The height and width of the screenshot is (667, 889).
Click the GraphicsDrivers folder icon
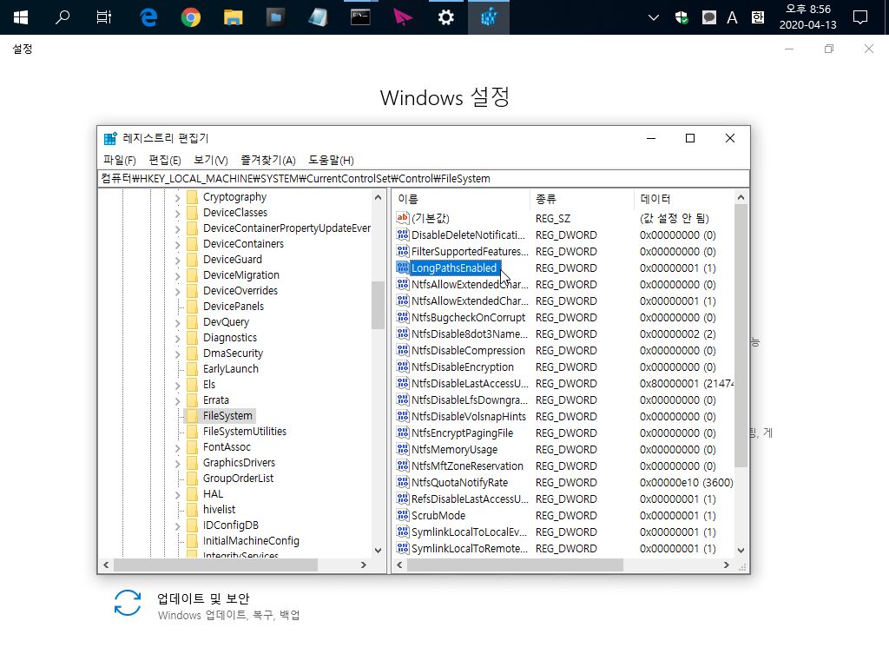[x=192, y=463]
